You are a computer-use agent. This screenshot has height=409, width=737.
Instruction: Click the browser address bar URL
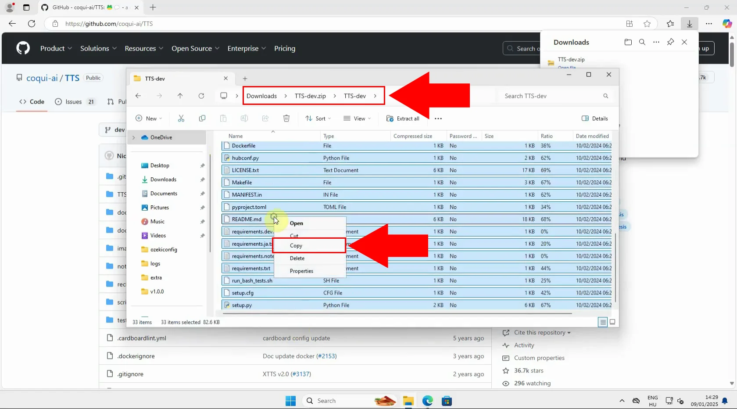click(109, 24)
